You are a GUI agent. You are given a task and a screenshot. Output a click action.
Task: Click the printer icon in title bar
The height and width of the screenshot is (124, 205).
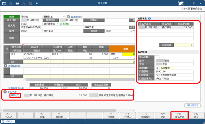point(17,3)
